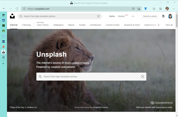This screenshot has width=178, height=117.
Task: Reload the page with the refresh icon
Action: 17,9
